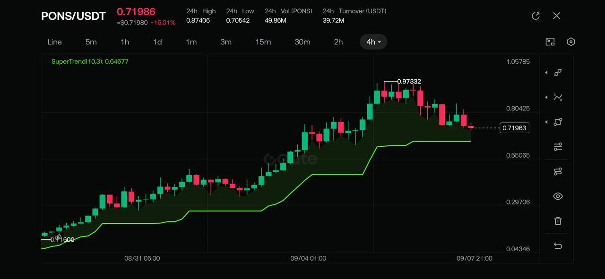
Task: Click the 0.55065 price axis label
Action: click(518, 155)
